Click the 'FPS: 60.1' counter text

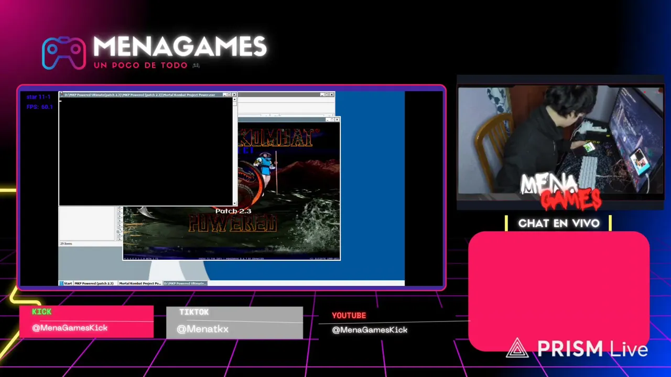(40, 107)
